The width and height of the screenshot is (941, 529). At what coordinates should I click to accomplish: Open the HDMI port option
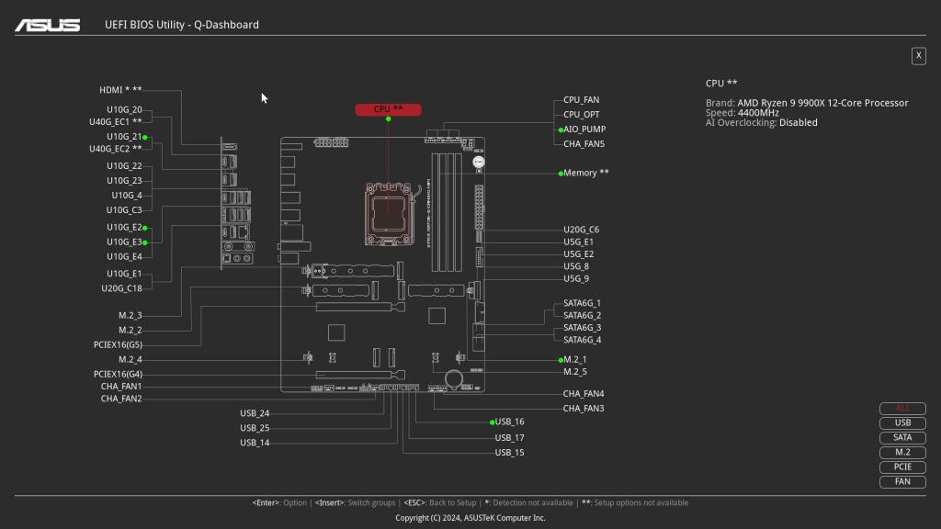[x=112, y=90]
